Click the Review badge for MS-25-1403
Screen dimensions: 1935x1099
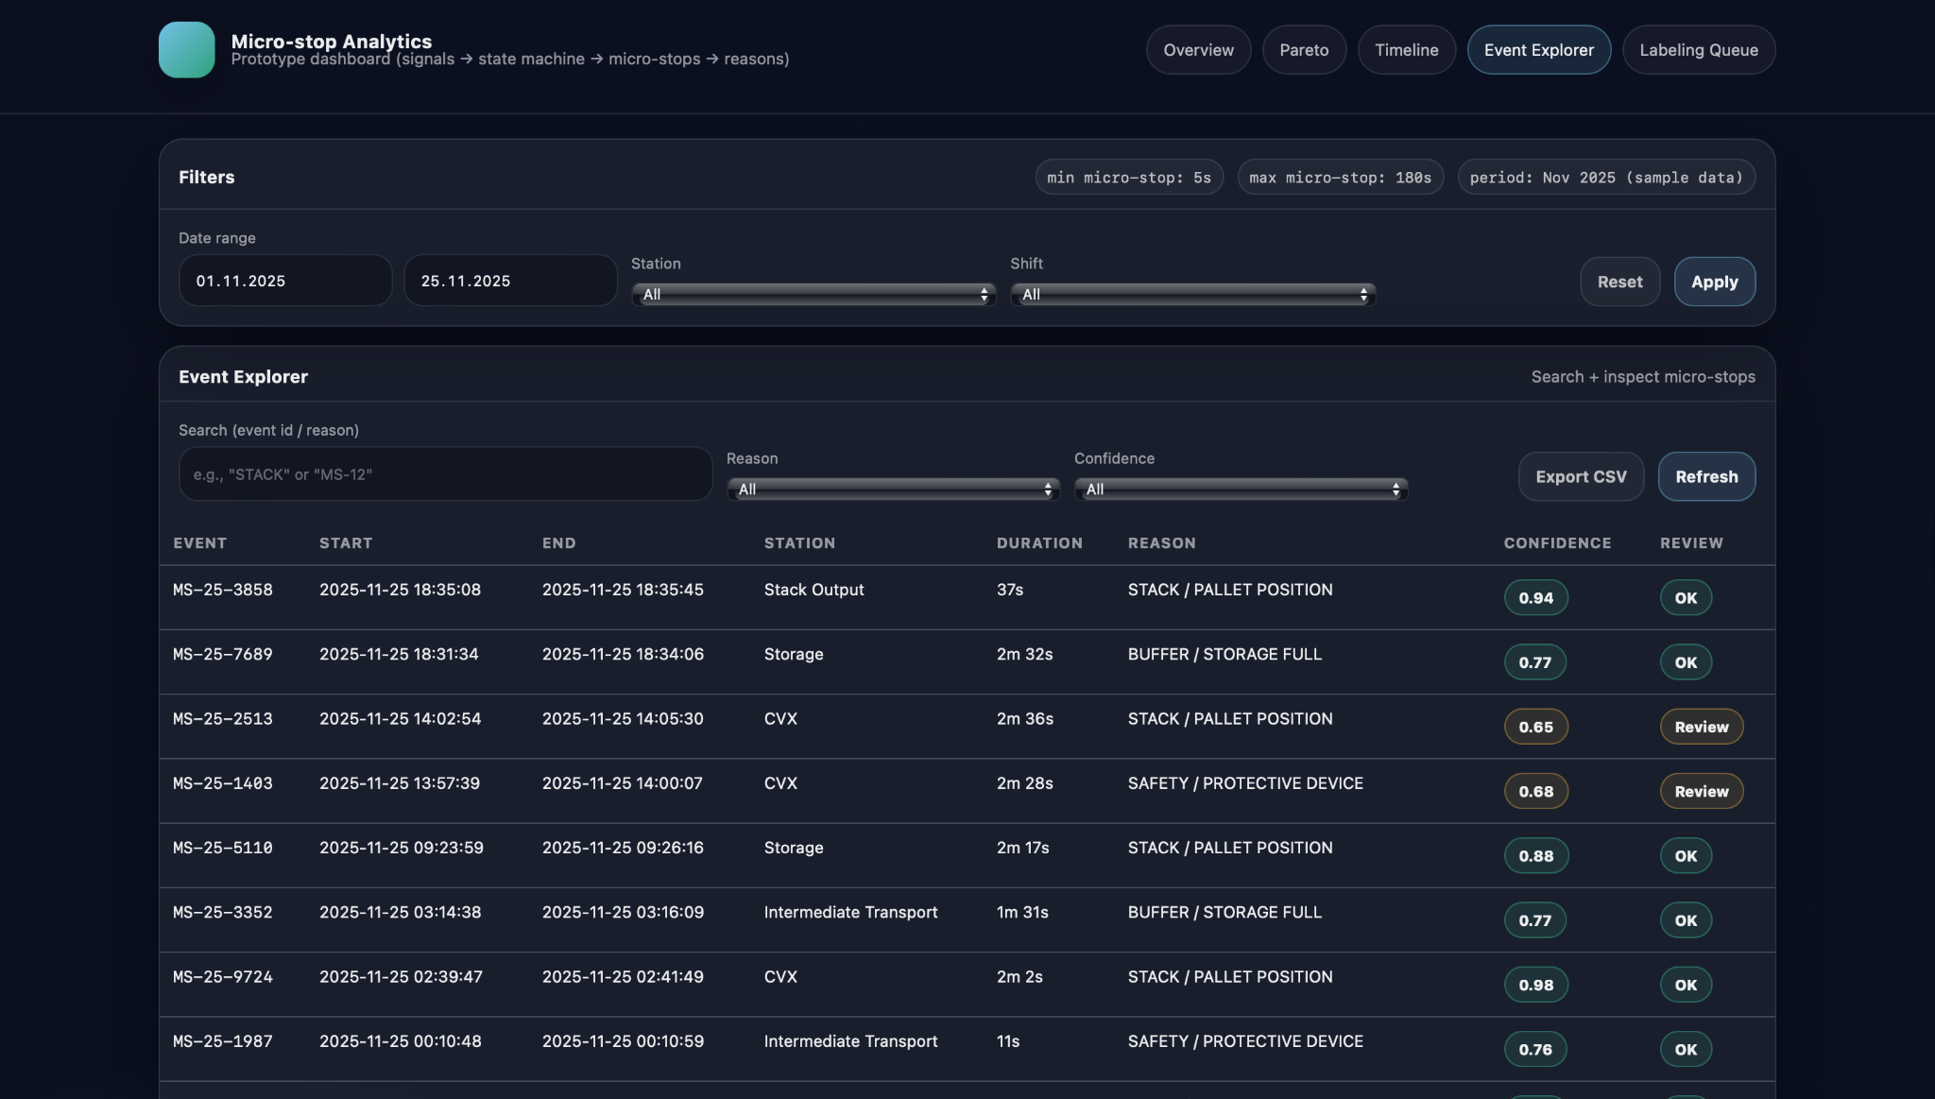pyautogui.click(x=1701, y=792)
